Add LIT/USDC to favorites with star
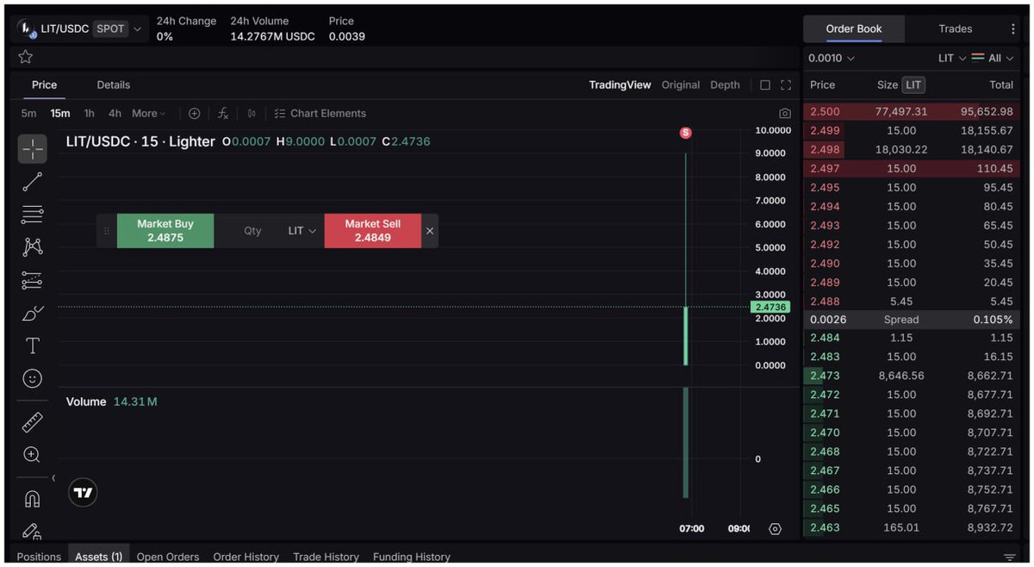 tap(26, 57)
